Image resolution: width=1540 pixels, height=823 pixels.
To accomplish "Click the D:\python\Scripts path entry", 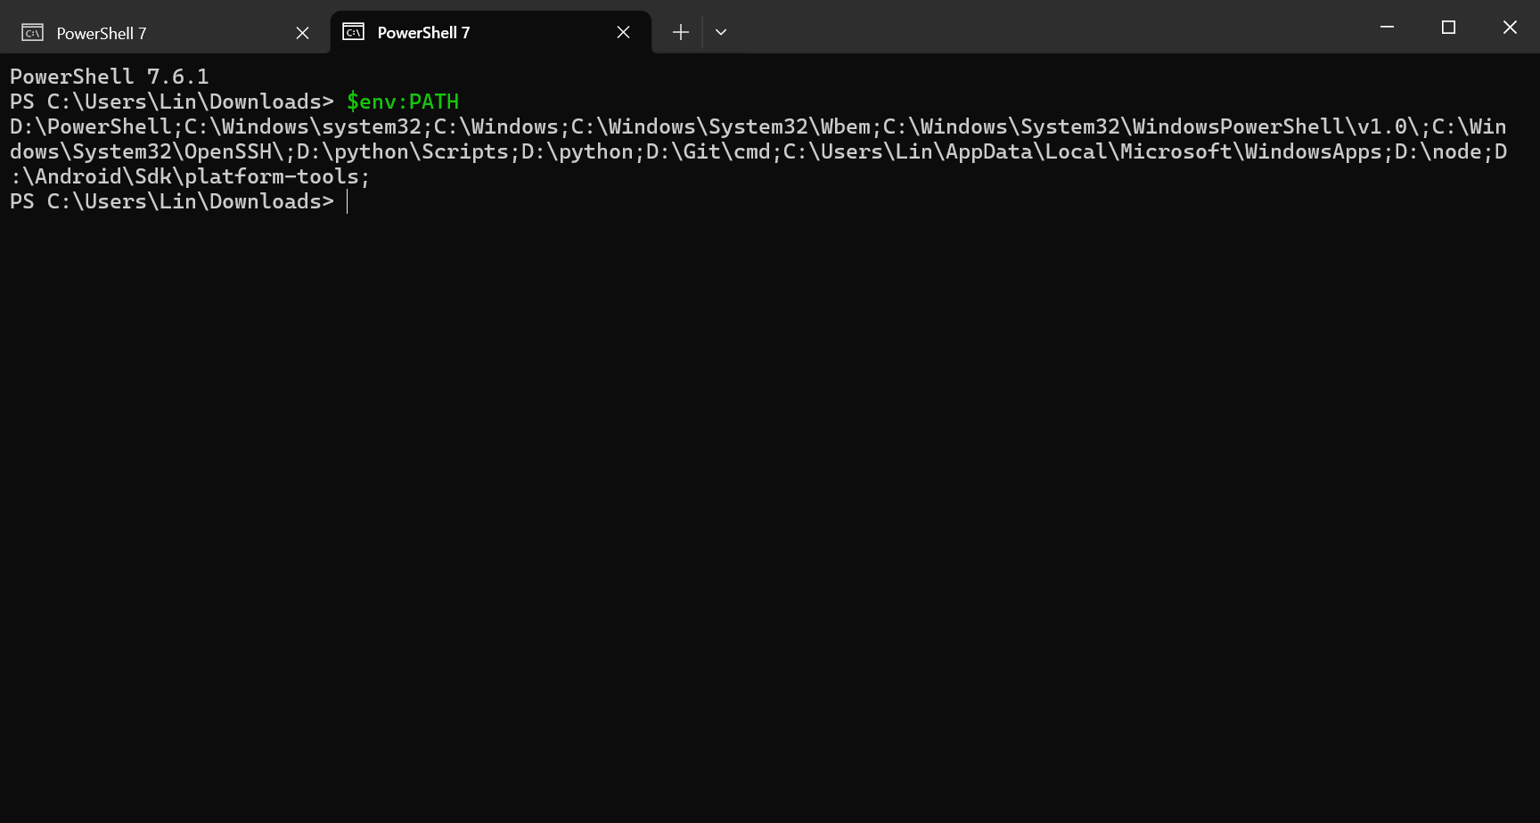I will [x=402, y=151].
